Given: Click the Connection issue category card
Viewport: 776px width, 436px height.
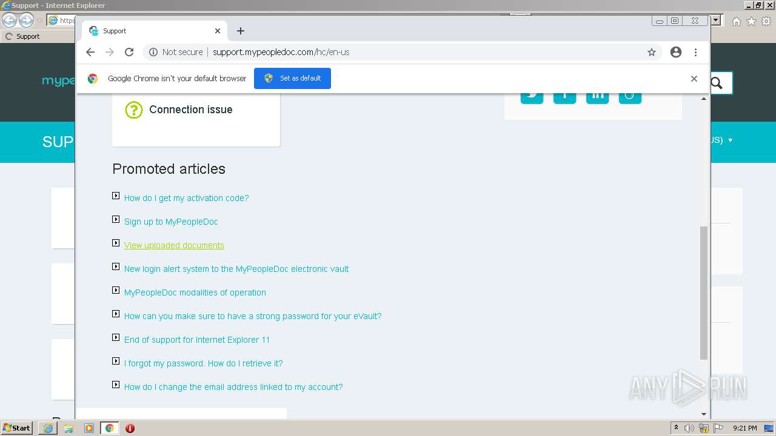Looking at the screenshot, I should [x=196, y=119].
